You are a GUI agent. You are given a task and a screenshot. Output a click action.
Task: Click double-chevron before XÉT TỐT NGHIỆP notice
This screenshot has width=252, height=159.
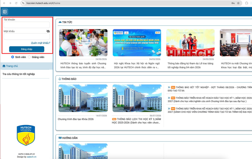(169, 87)
